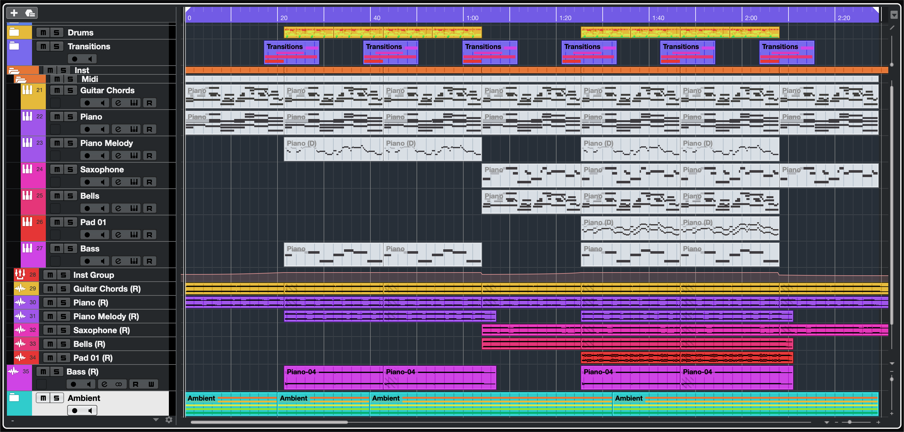
Task: Click the stereo channel icon on Bass (R)
Action: [119, 384]
